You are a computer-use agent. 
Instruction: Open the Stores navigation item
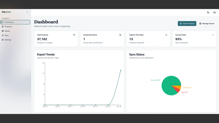pos(15,31)
